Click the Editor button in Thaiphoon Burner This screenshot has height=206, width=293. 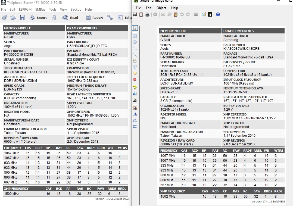point(125,18)
